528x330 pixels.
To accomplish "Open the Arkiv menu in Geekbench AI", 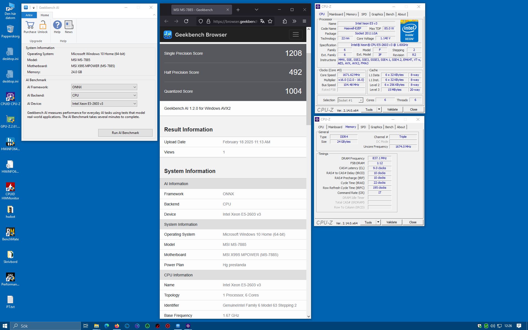I will pyautogui.click(x=29, y=15).
